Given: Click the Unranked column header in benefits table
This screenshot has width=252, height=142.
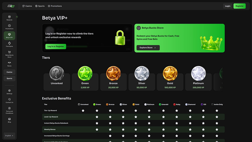Looking at the screenshot, I should tap(83, 104).
